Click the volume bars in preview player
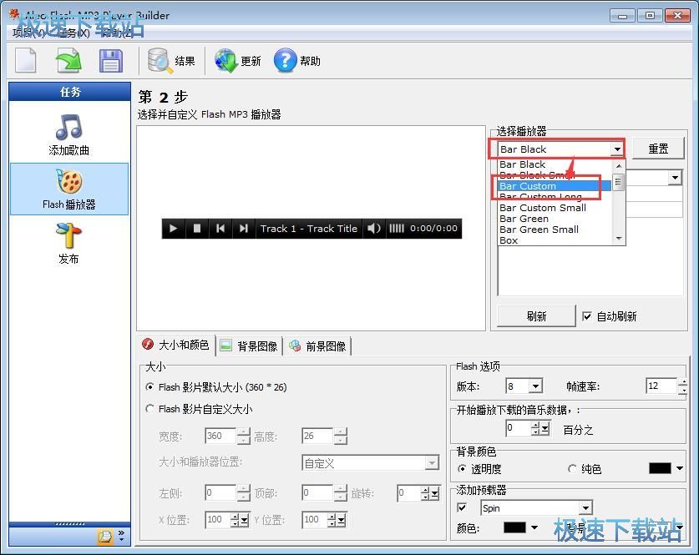This screenshot has width=699, height=555. (397, 229)
